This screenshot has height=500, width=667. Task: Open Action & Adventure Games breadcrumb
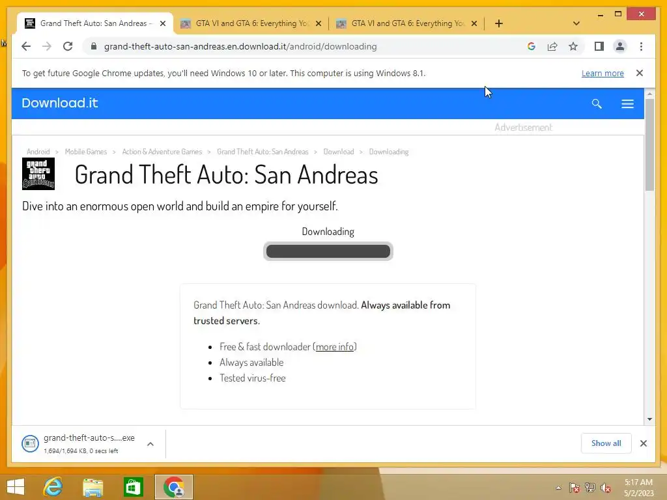[x=162, y=152]
